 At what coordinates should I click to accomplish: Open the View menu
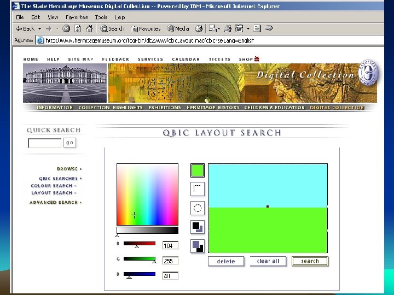[53, 17]
